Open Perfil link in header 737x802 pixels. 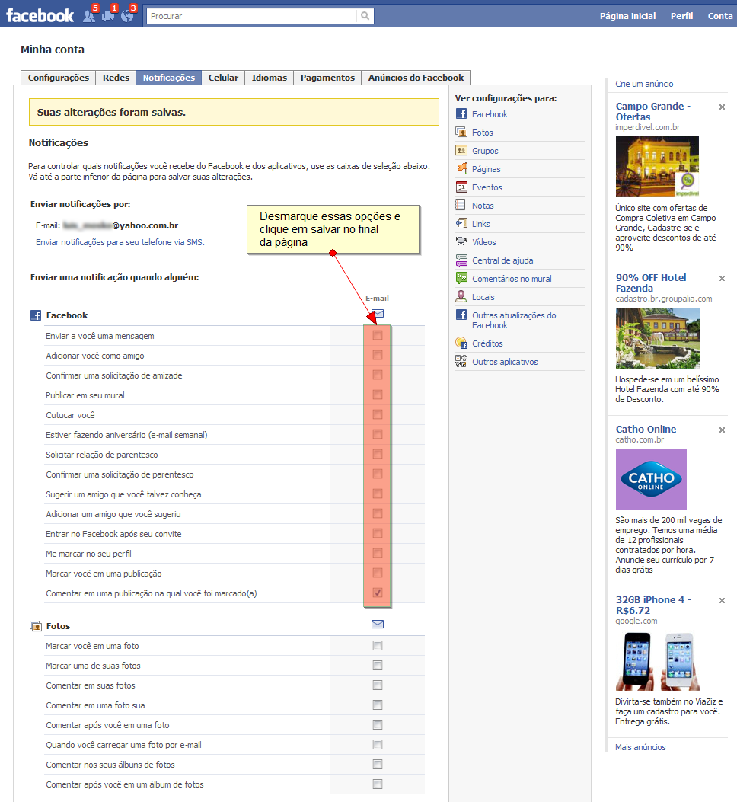point(681,16)
